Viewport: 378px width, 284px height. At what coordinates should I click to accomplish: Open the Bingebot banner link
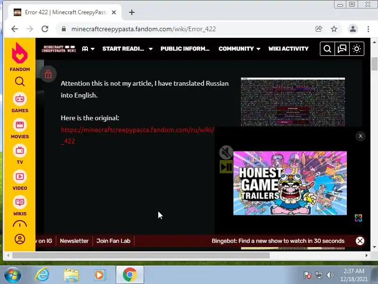[278, 241]
